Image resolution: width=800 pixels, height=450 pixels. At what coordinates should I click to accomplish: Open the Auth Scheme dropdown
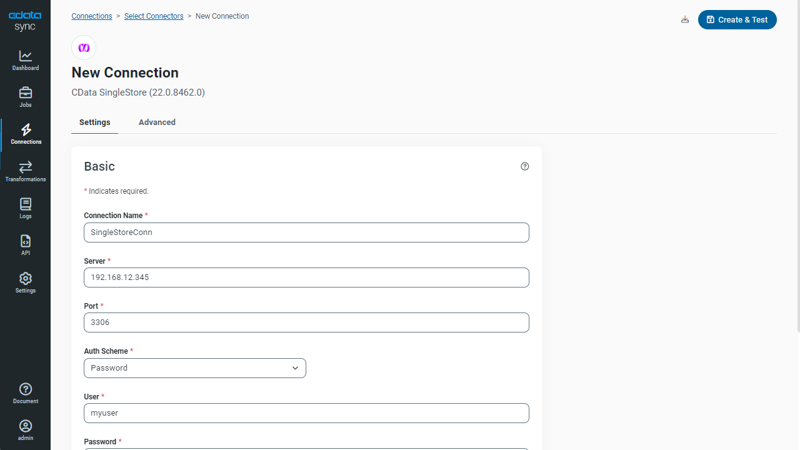[x=195, y=368]
